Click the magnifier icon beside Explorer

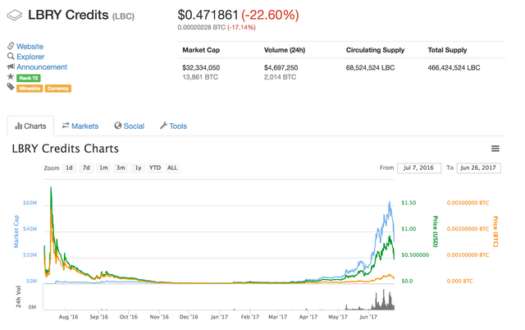point(11,56)
